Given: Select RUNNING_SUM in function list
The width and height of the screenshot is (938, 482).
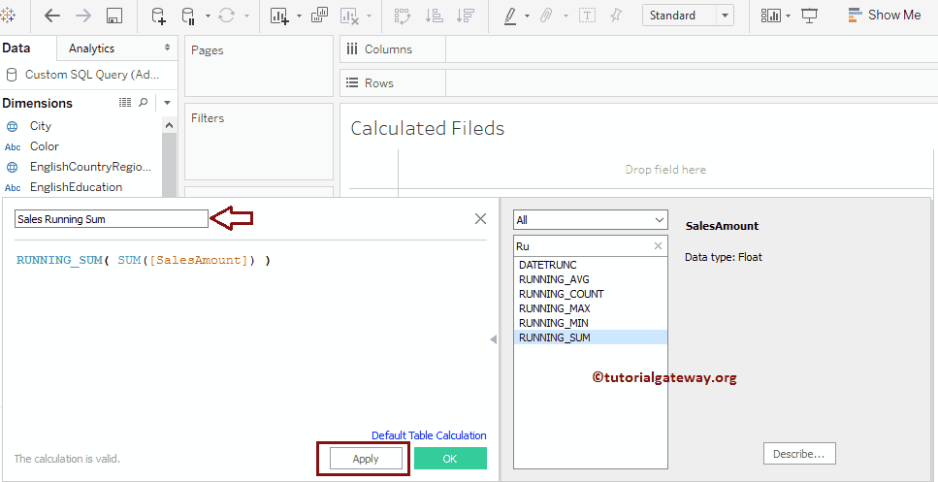Looking at the screenshot, I should 591,337.
